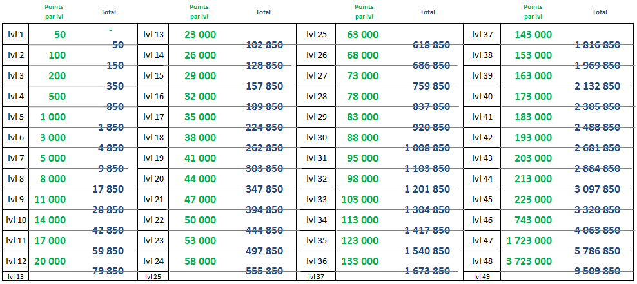Select the 58 000 points cell
Screen dimensions: 637x284
(x=201, y=261)
